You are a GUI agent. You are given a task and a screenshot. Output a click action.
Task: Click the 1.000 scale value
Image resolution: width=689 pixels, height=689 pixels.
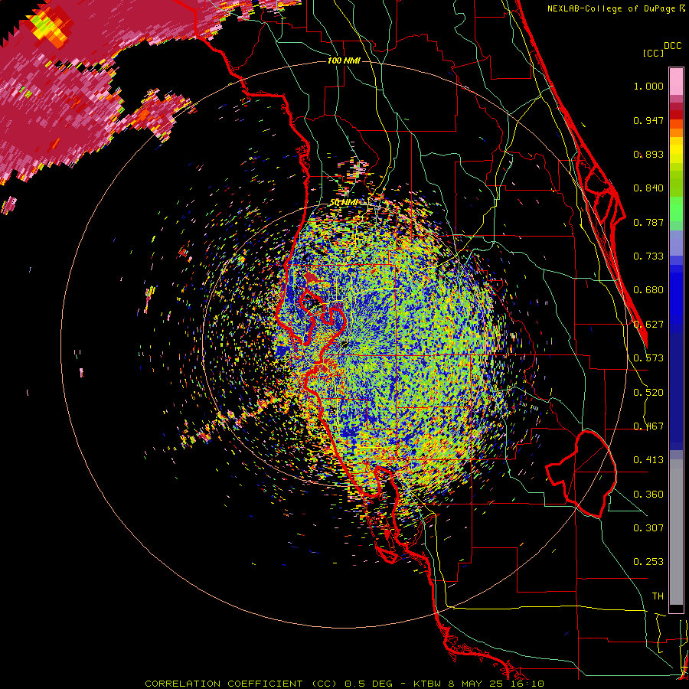coord(648,86)
